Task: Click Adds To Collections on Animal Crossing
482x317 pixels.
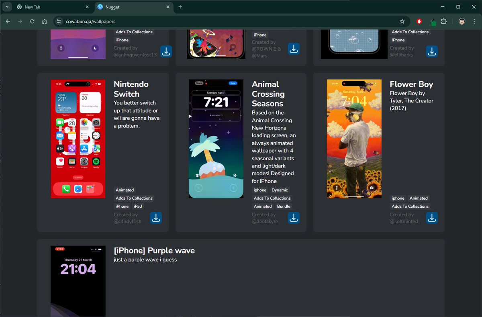Action: tap(272, 198)
